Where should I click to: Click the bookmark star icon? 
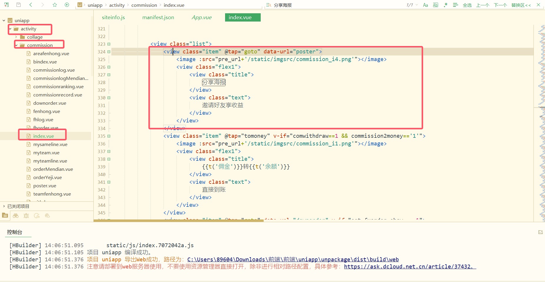55,5
